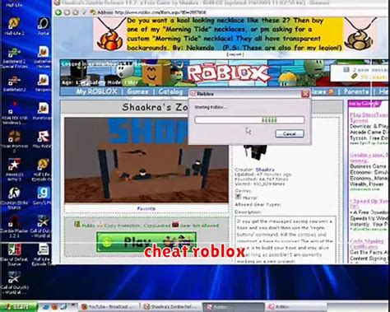Open the Games navigation tab
Image resolution: width=390 pixels, height=312 pixels.
(x=137, y=91)
